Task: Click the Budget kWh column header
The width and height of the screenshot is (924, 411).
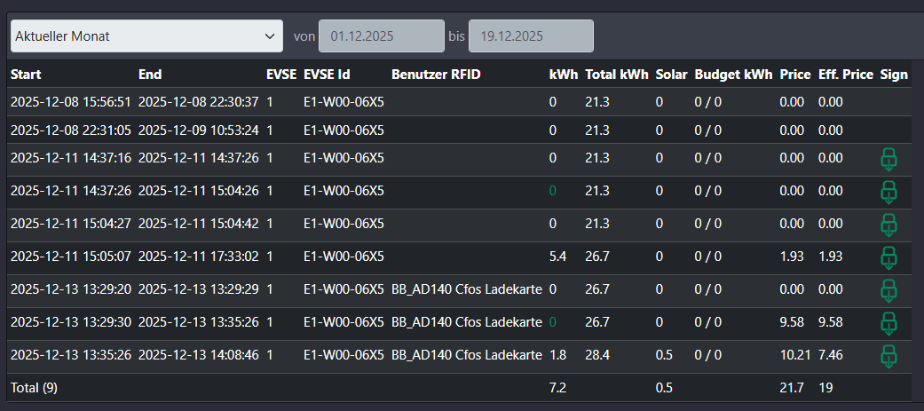Action: click(733, 75)
